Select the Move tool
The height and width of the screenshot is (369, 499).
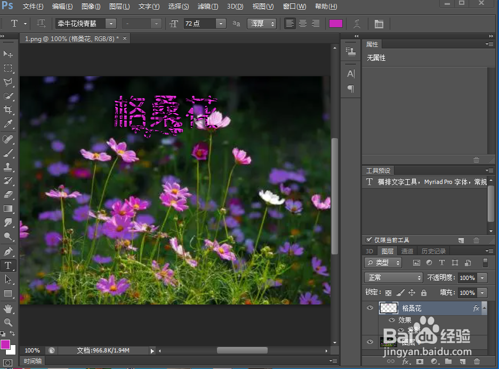8,54
